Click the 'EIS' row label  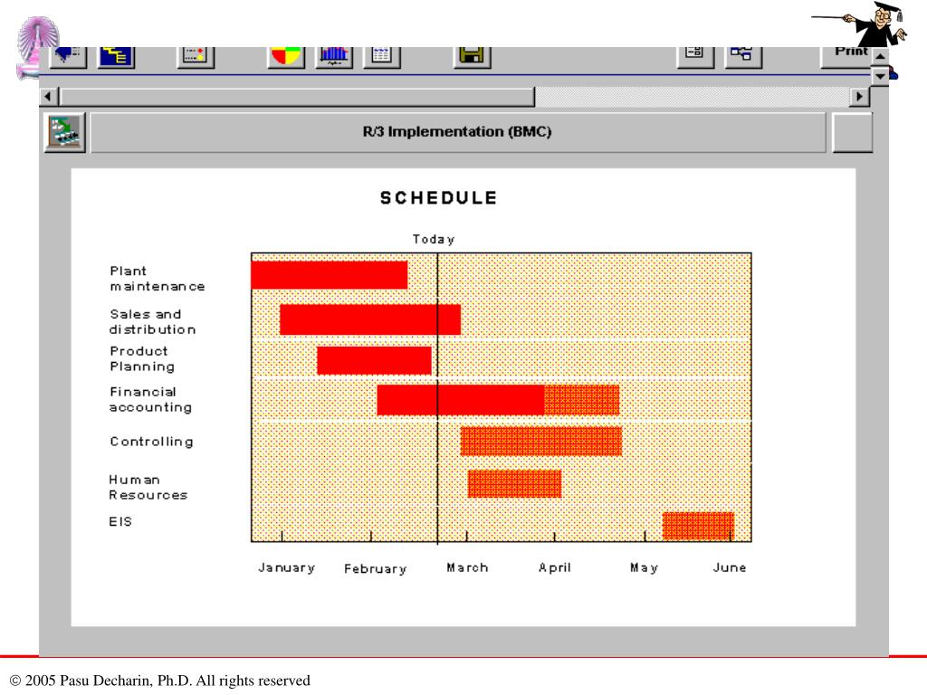point(120,522)
